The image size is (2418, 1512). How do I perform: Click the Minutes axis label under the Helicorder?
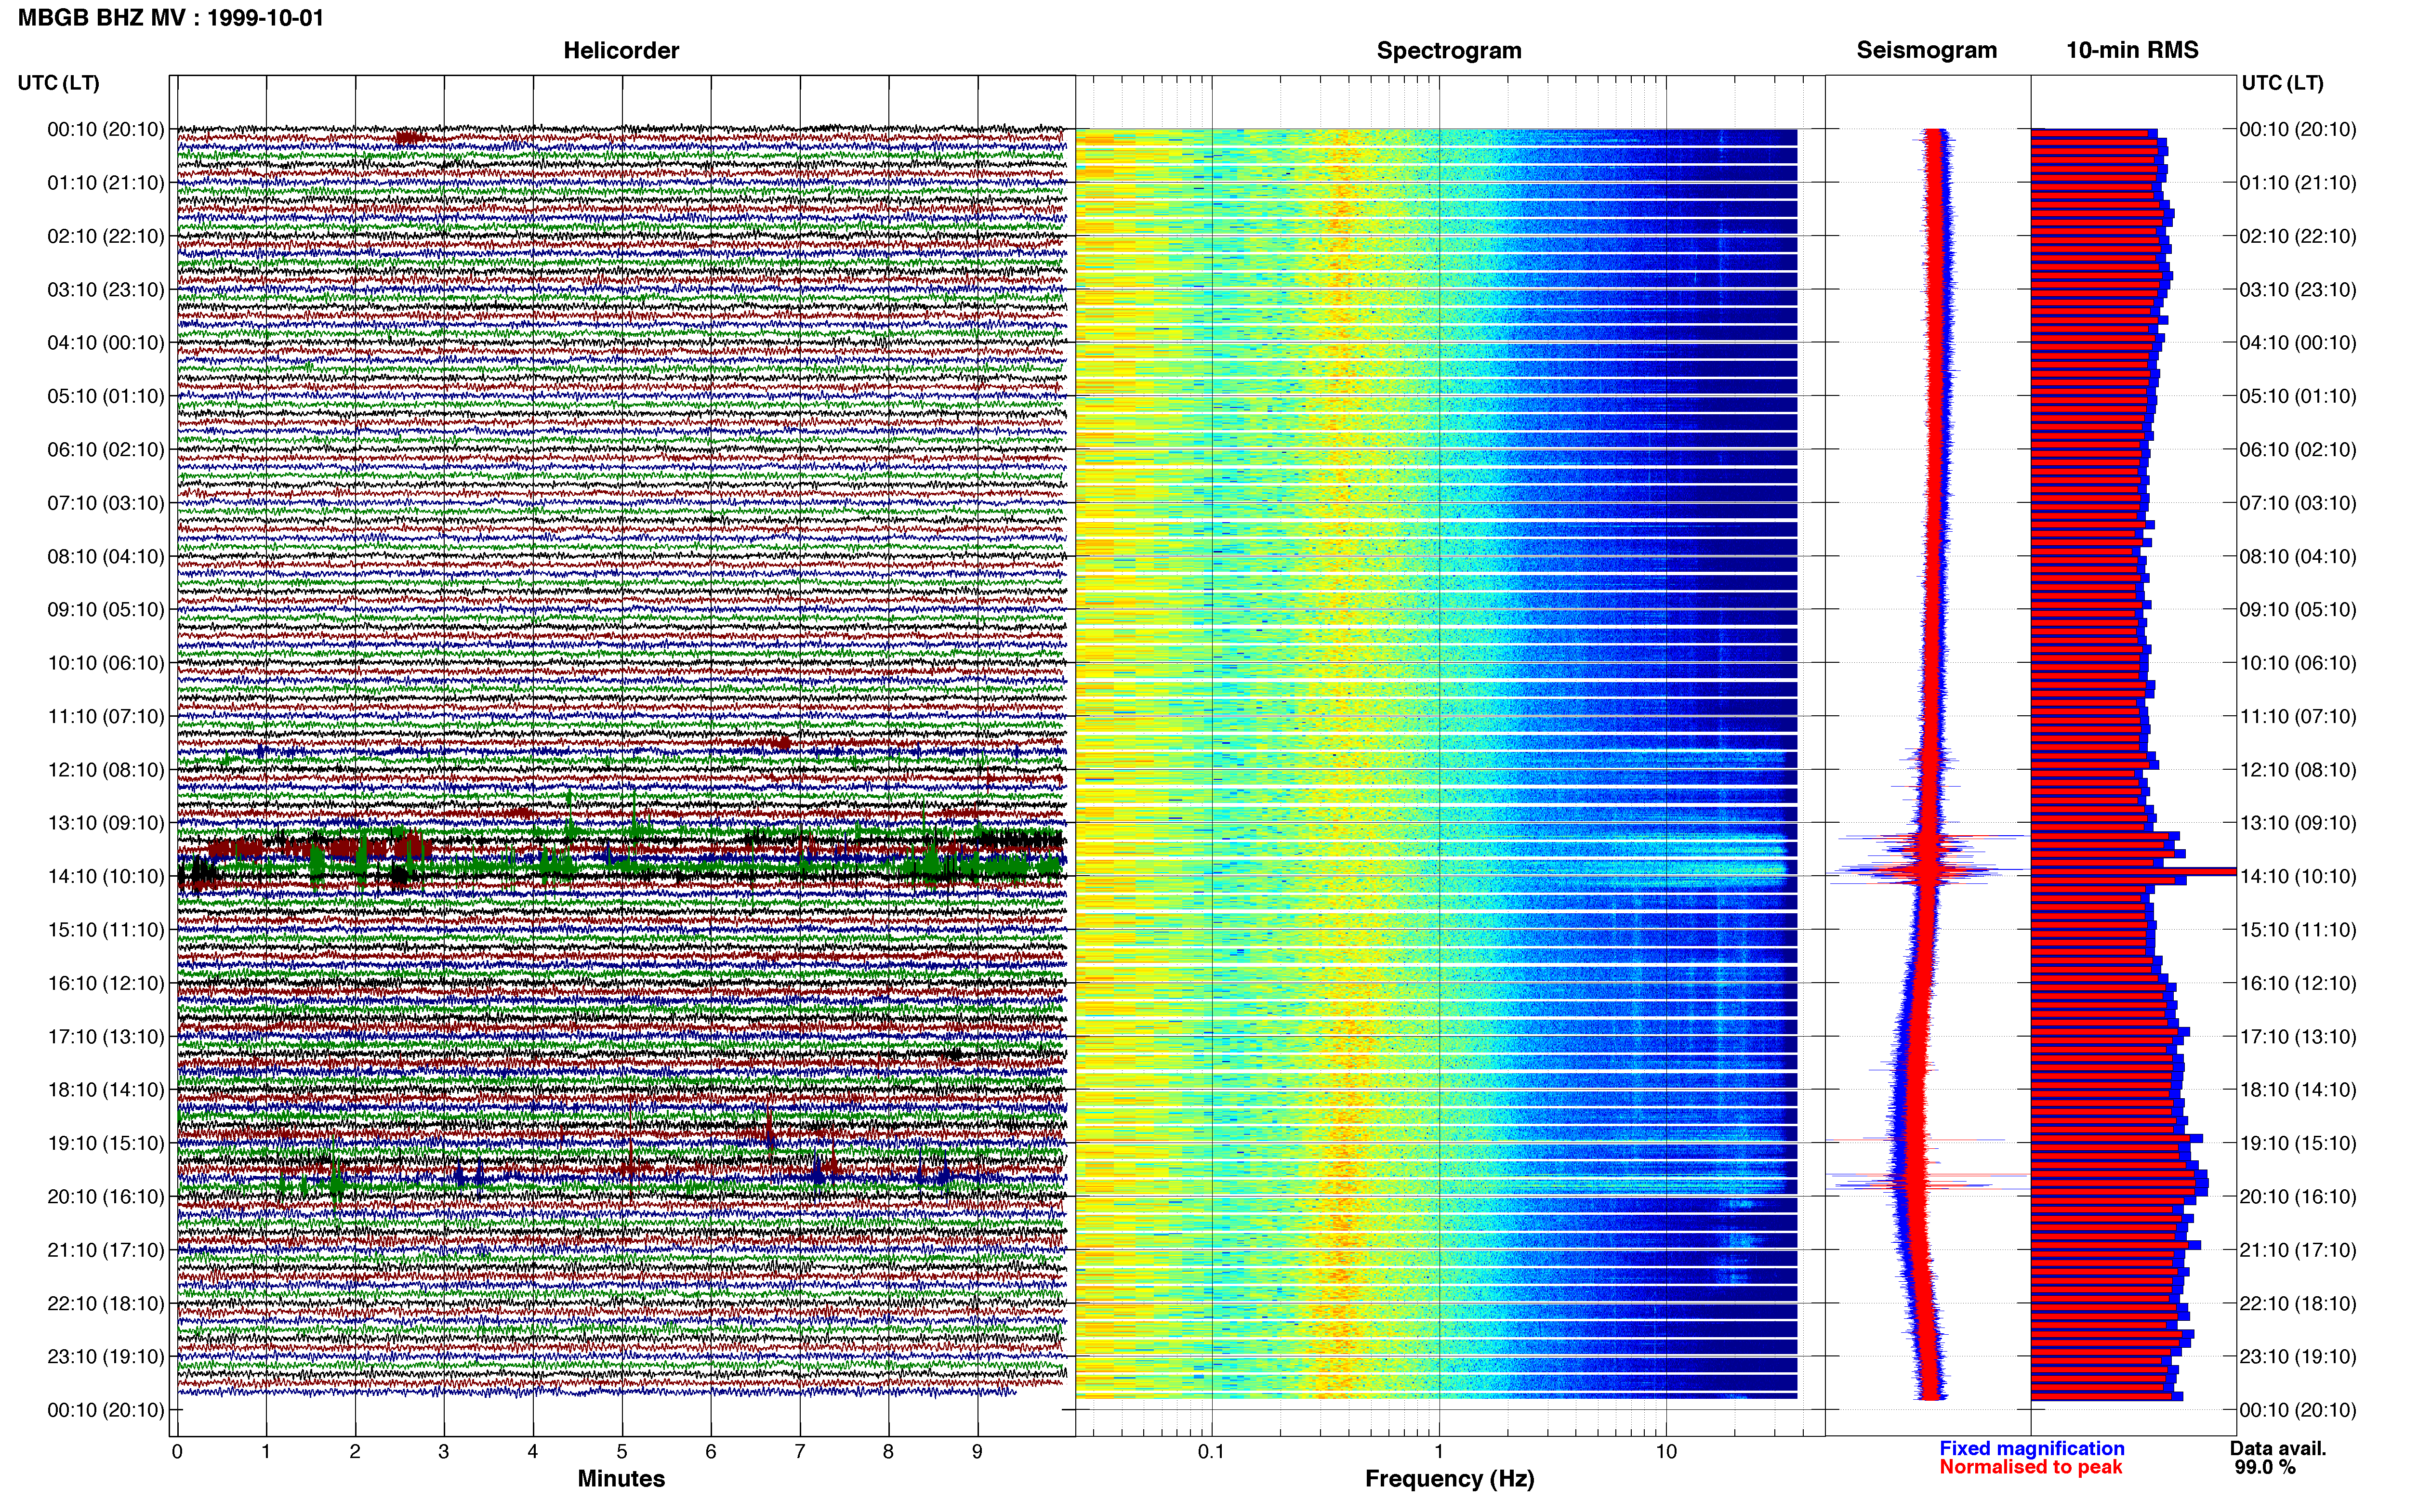(621, 1479)
